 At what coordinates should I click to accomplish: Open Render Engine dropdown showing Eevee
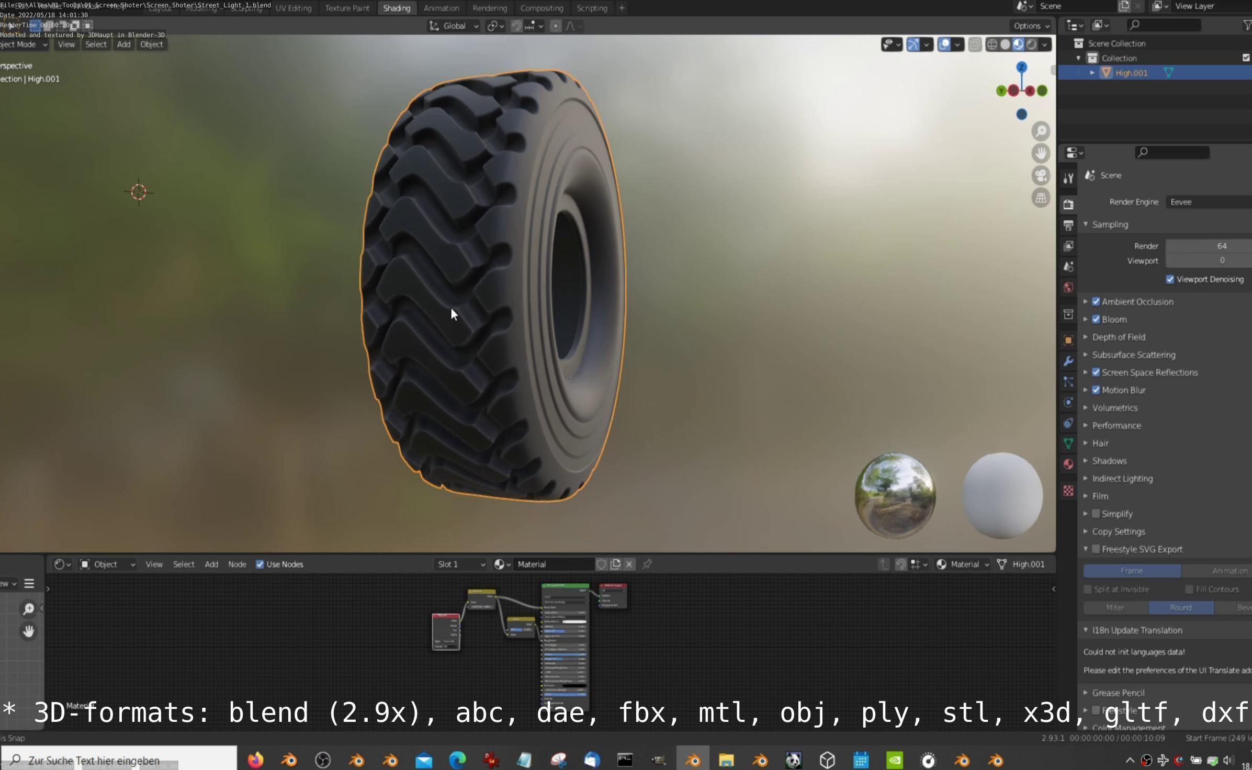click(1209, 202)
